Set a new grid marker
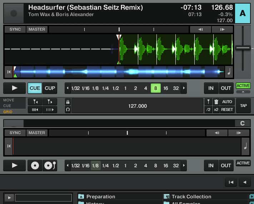The height and width of the screenshot is (204, 254). [x=209, y=102]
